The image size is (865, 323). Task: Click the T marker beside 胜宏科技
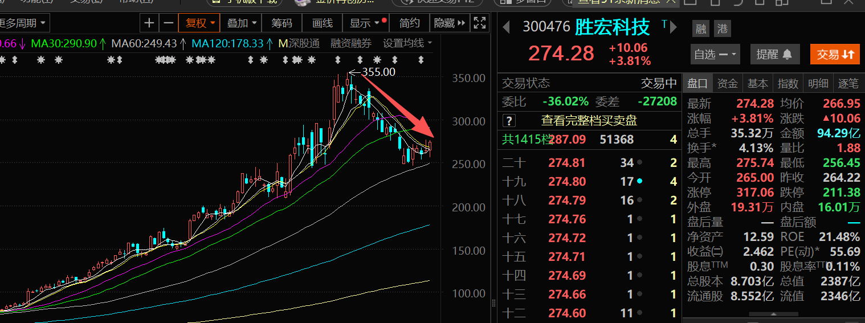[664, 24]
